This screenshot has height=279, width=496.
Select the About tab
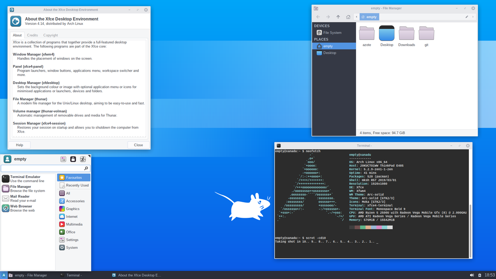(x=17, y=35)
